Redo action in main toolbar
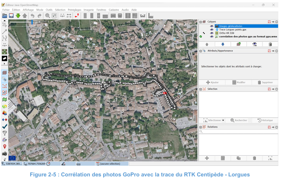Screen dimensions: 282x181 [39, 16]
